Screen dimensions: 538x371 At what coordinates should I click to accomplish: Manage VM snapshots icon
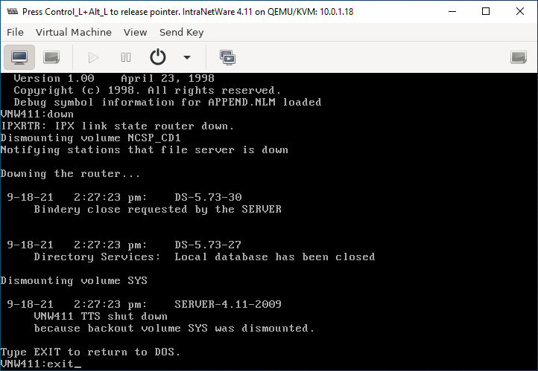point(227,57)
